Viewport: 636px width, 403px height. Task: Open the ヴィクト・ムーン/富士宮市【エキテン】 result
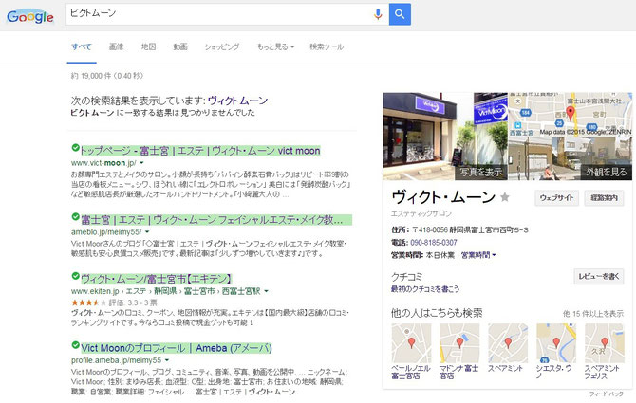click(x=157, y=279)
